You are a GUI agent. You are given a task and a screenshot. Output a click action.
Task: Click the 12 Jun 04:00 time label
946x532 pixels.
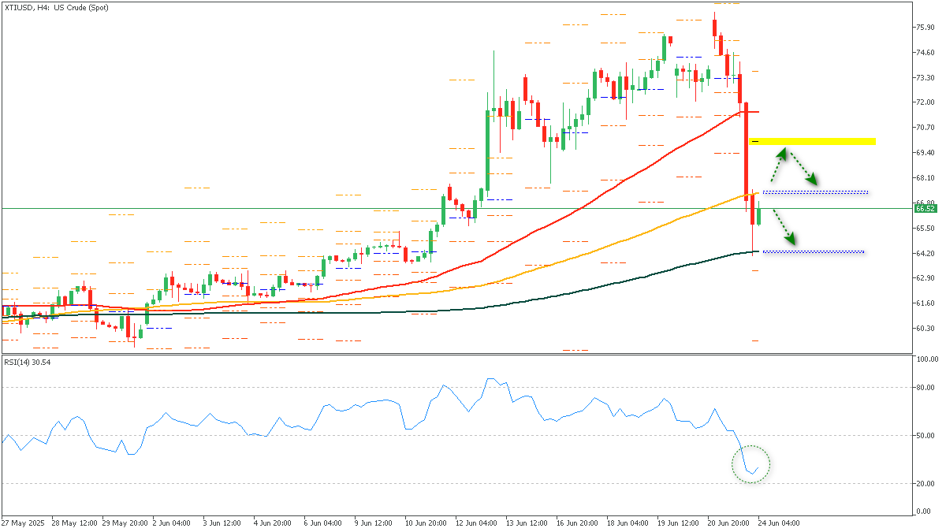click(475, 523)
